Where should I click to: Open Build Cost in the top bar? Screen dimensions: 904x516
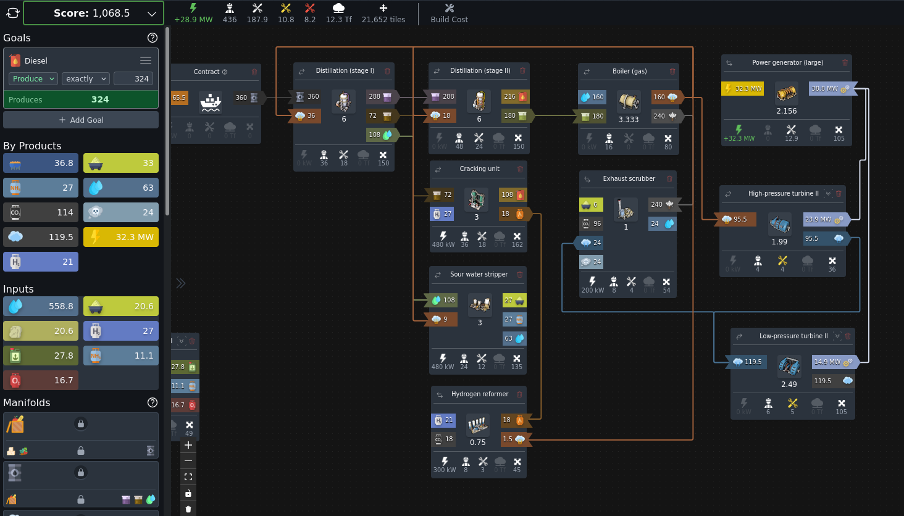(x=449, y=13)
